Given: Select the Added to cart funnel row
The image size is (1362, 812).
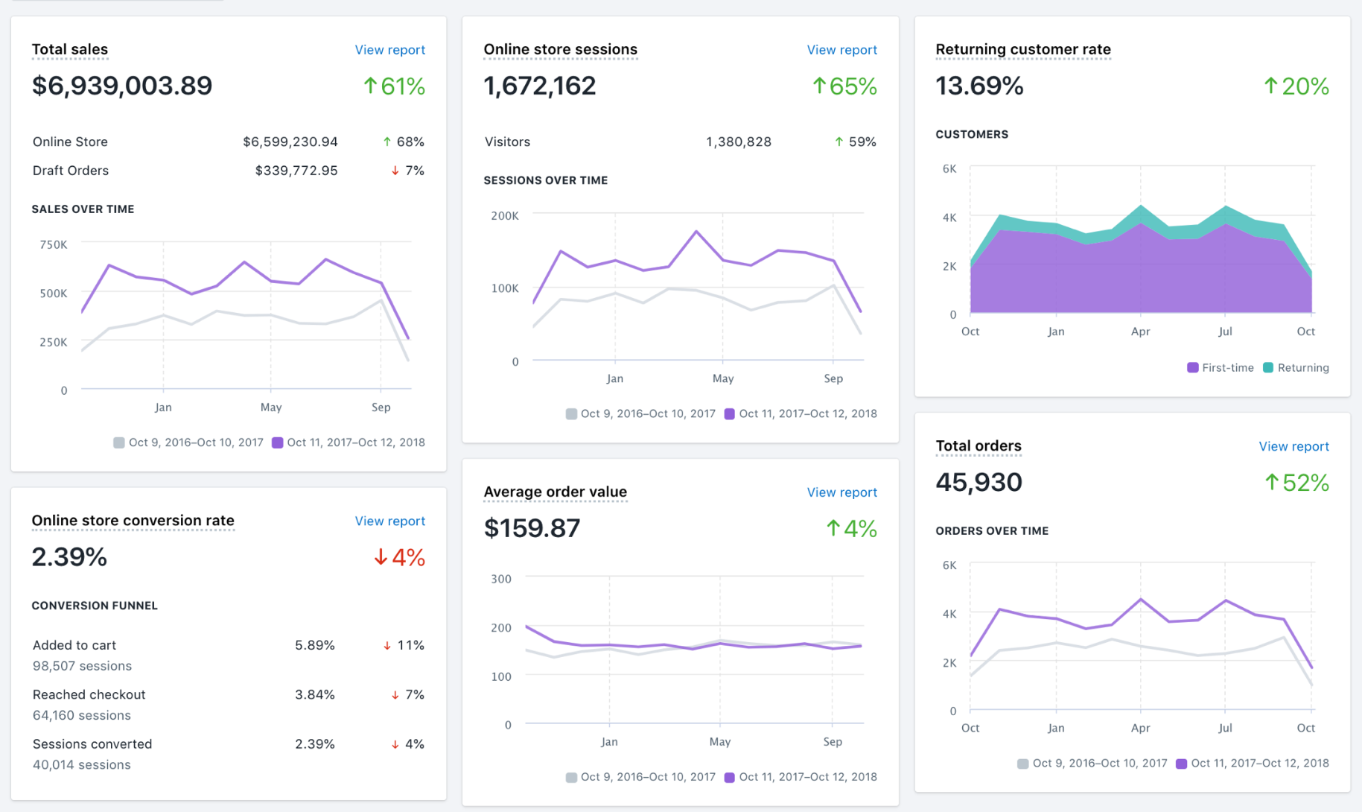Looking at the screenshot, I should pyautogui.click(x=229, y=655).
